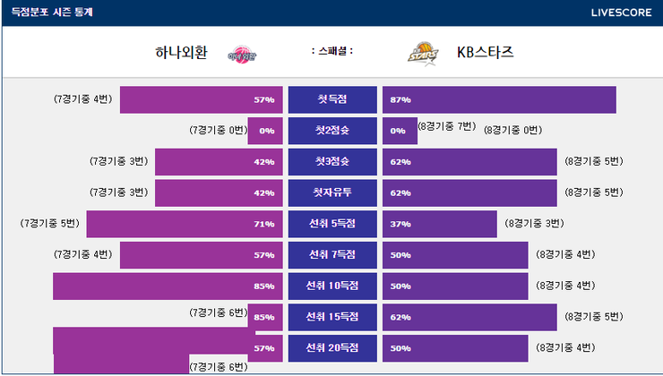Select the 선취 20득점 row label
The image size is (663, 376).
[x=331, y=348]
